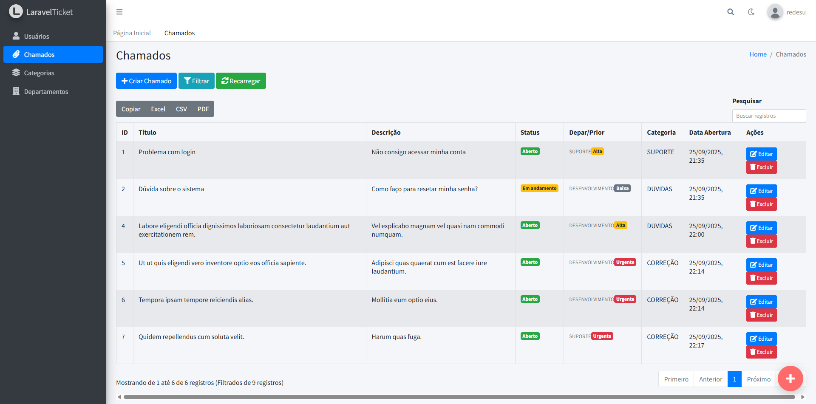Click the LaravelTicket logo icon
Viewport: 816px width, 404px height.
(x=16, y=11)
